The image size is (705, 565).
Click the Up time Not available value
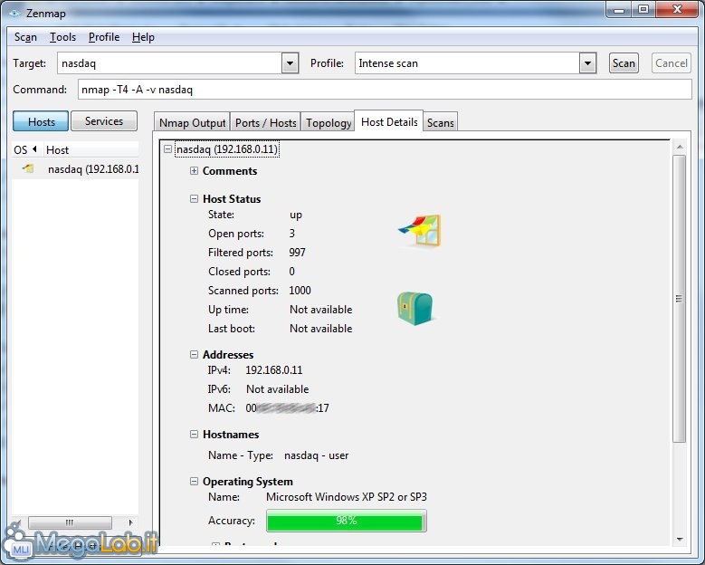pos(321,310)
